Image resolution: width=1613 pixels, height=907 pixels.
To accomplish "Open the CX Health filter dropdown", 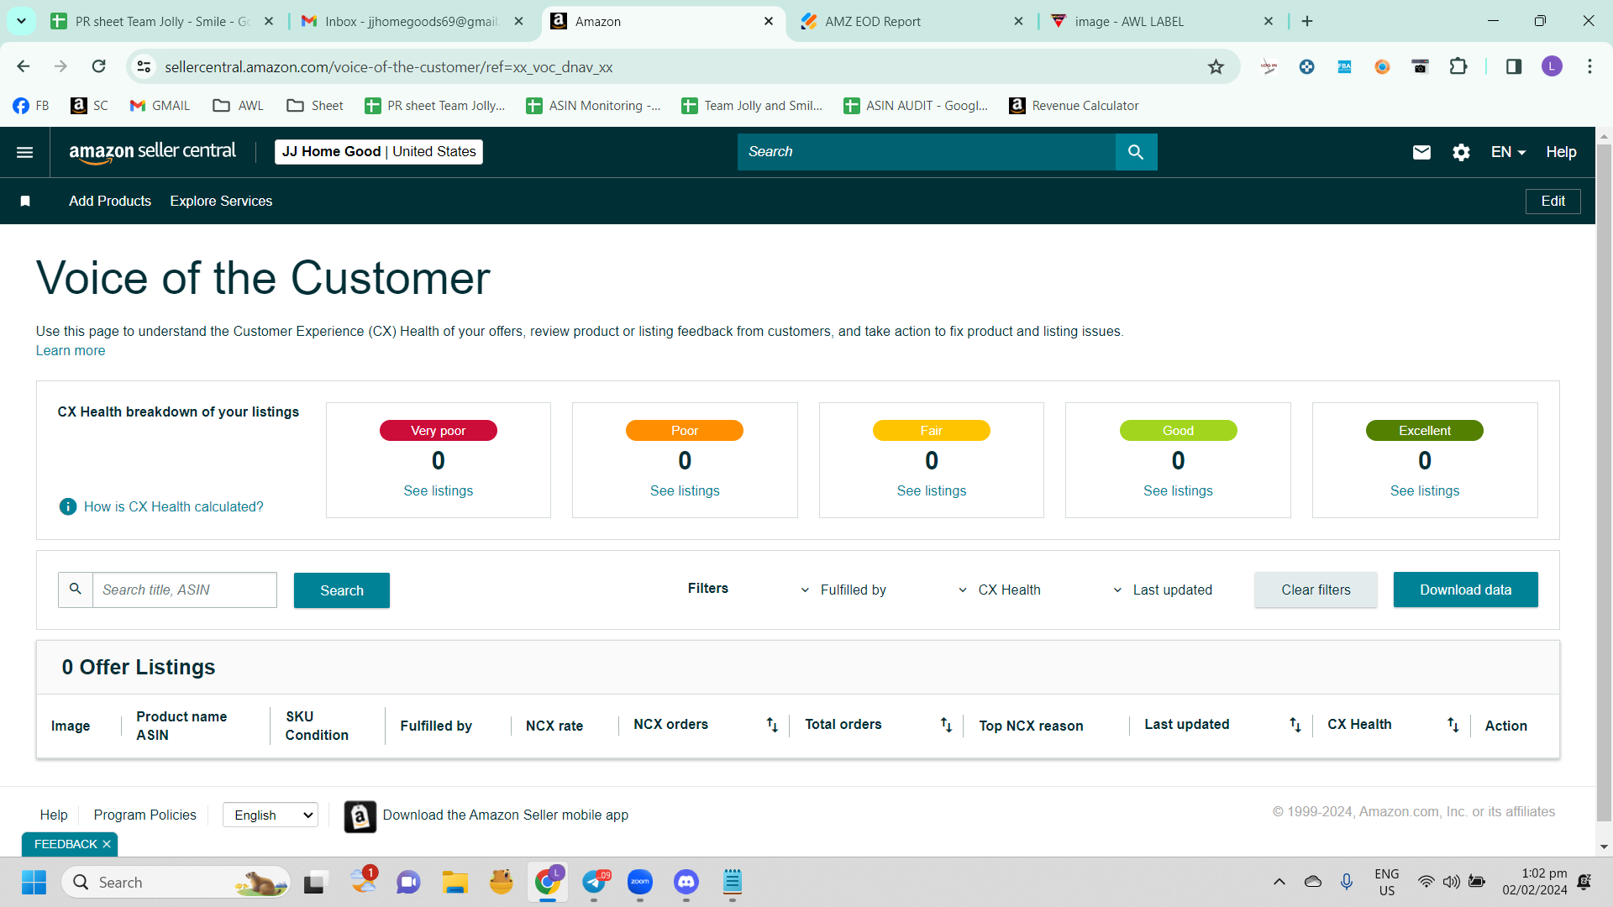I will coord(999,590).
